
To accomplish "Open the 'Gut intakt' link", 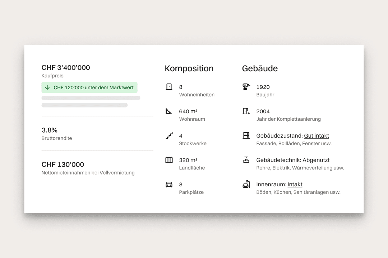I will 316,136.
